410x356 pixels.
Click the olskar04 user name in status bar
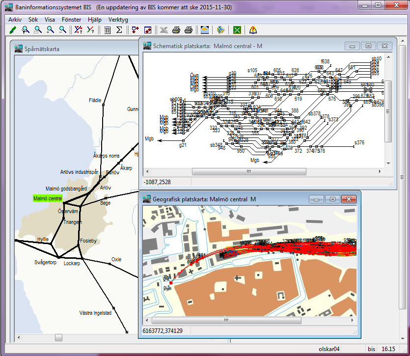click(329, 349)
